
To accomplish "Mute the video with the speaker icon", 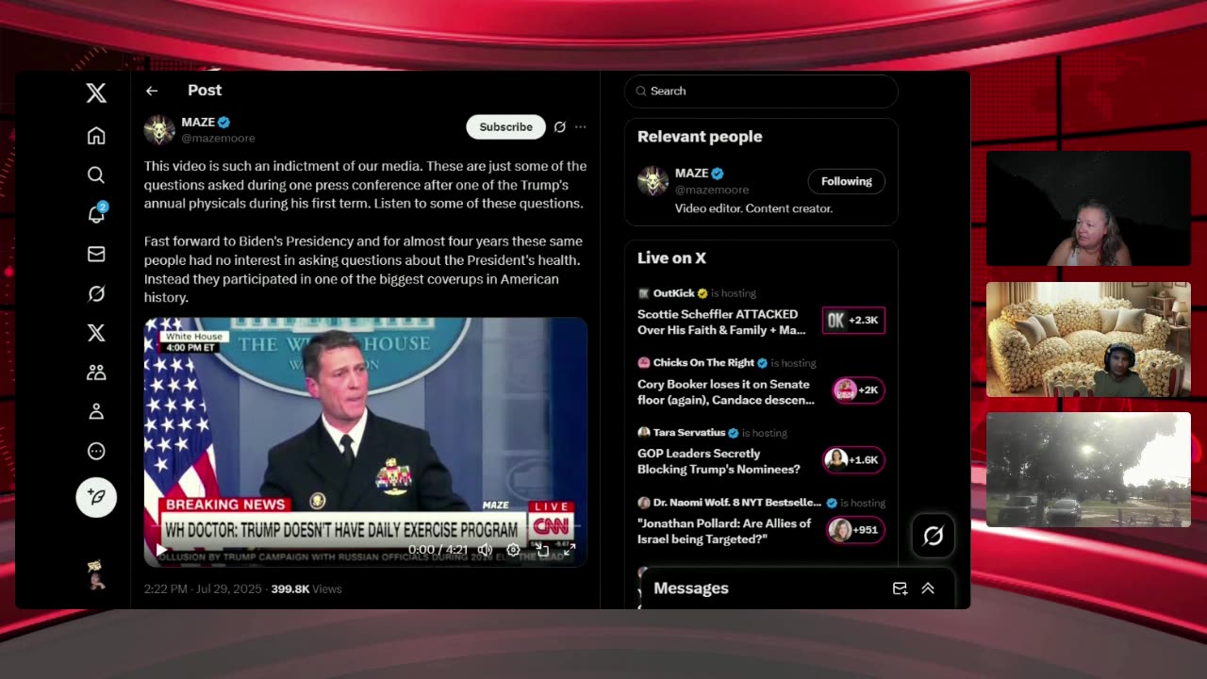I will [485, 550].
